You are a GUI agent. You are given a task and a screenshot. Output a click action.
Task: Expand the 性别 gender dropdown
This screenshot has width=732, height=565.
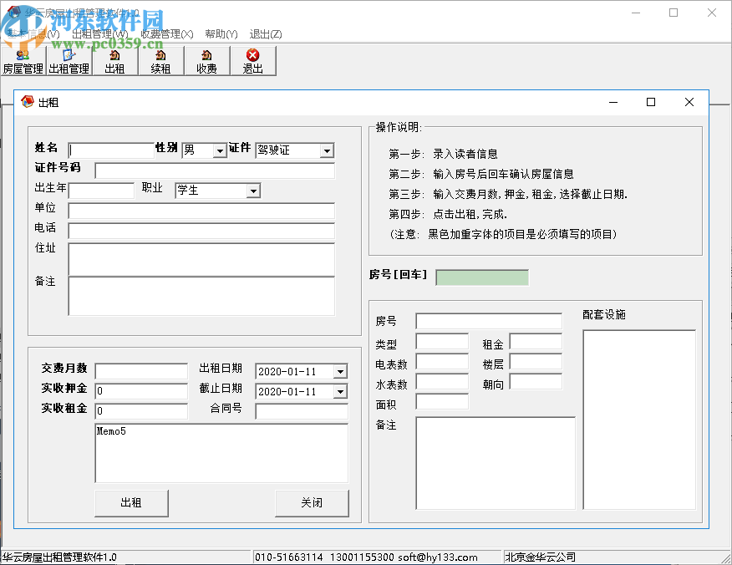click(x=220, y=150)
